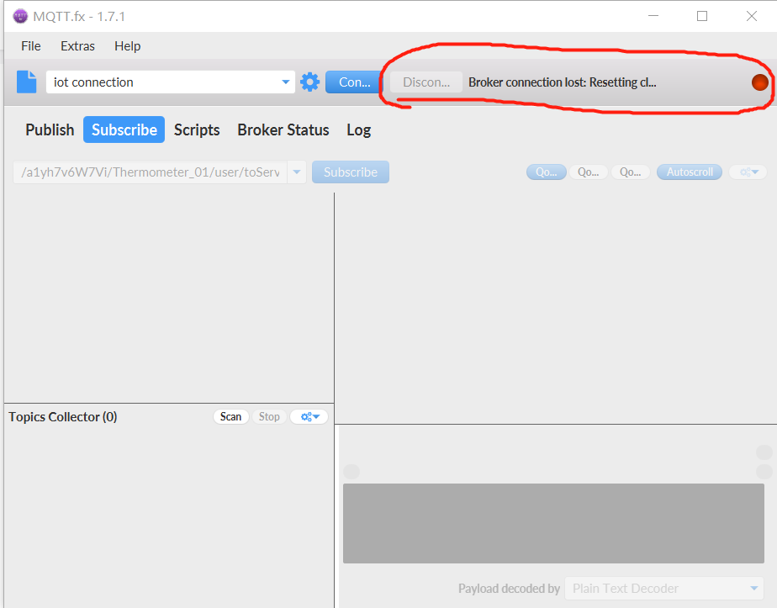Viewport: 777px width, 608px height.
Task: Click the Thermometer_01 topic input field
Action: [x=151, y=172]
